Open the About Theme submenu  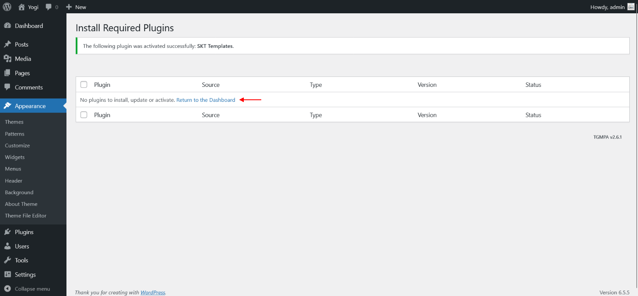[21, 204]
